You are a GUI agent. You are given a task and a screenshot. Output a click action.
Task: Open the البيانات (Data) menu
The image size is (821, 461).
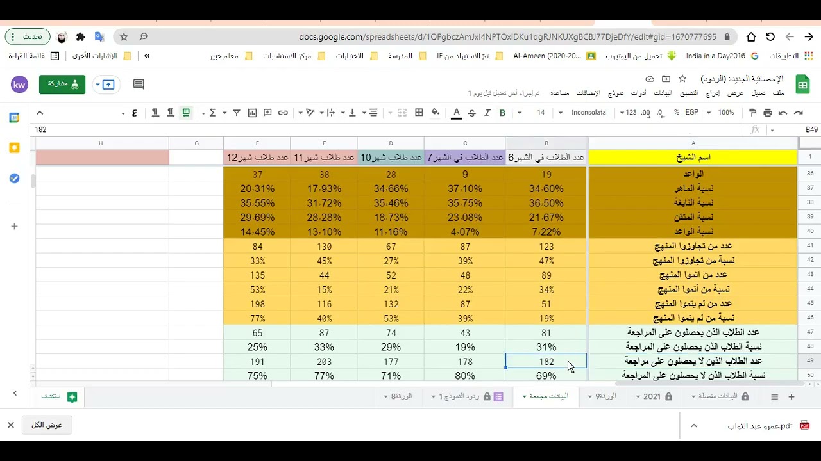tap(663, 93)
